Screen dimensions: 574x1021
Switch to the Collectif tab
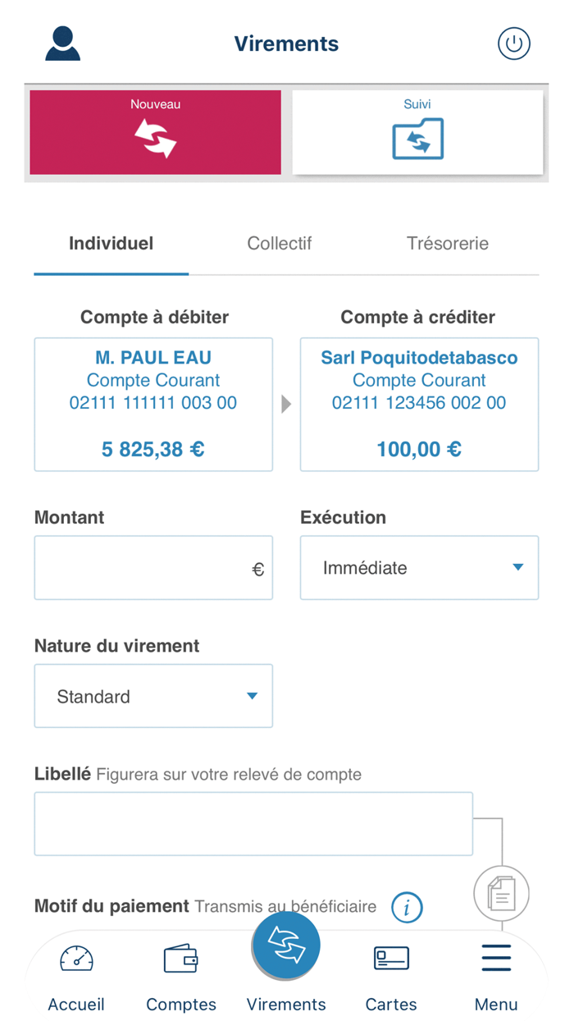[x=280, y=244]
